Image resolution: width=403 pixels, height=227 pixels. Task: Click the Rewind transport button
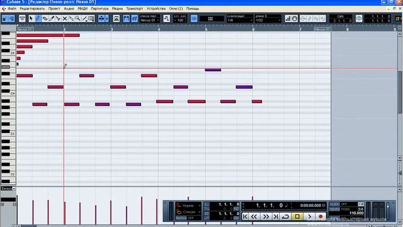click(254, 217)
